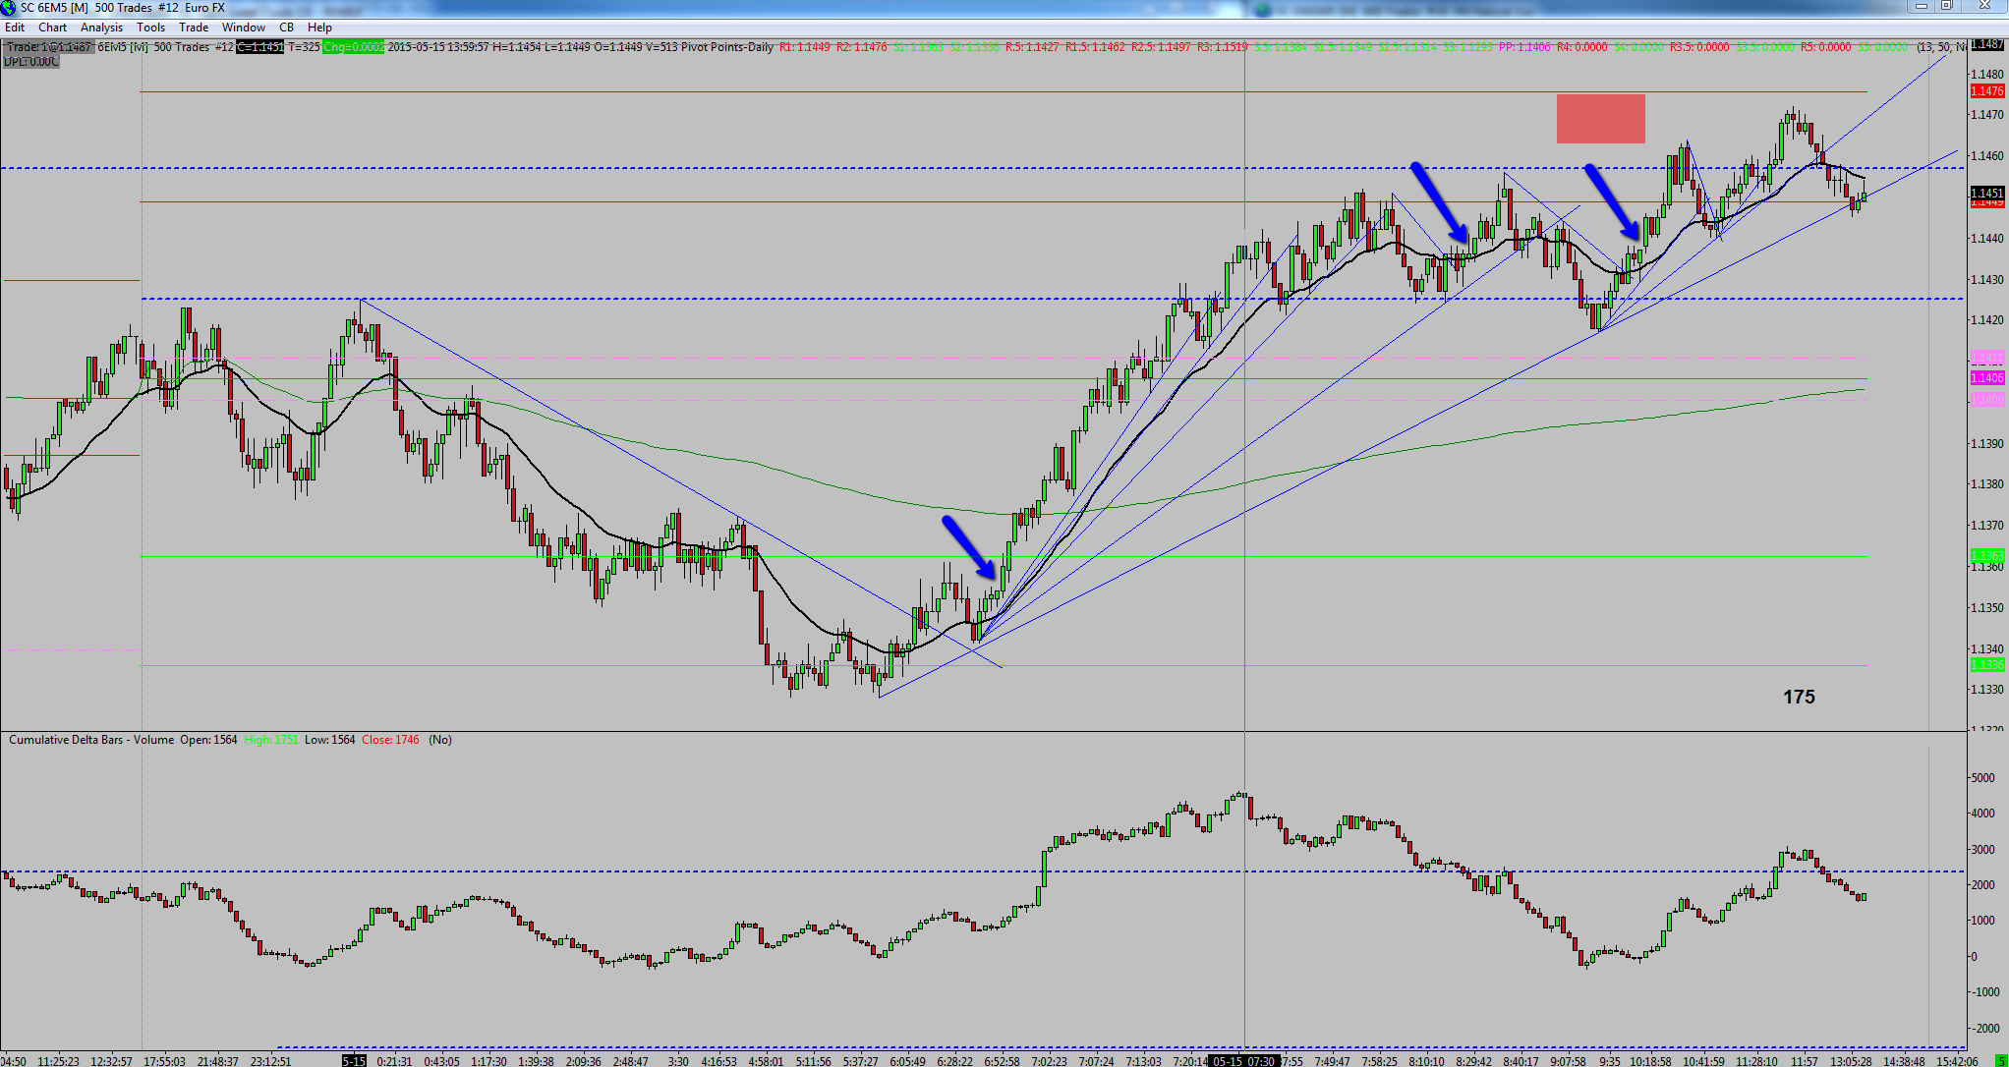Screen dimensions: 2009x1067
Task: Click the minimize window button
Action: (x=1922, y=6)
